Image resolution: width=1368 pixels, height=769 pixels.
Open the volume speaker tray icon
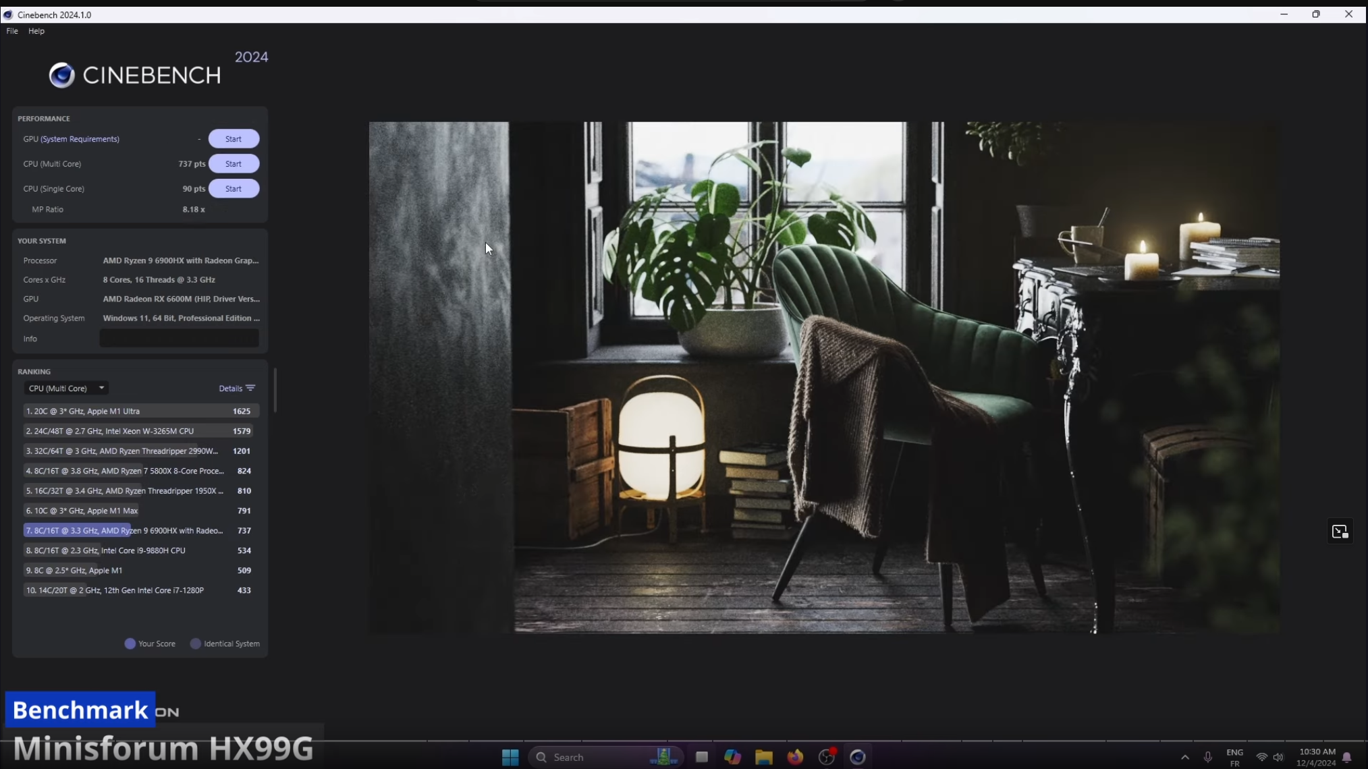[1278, 758]
